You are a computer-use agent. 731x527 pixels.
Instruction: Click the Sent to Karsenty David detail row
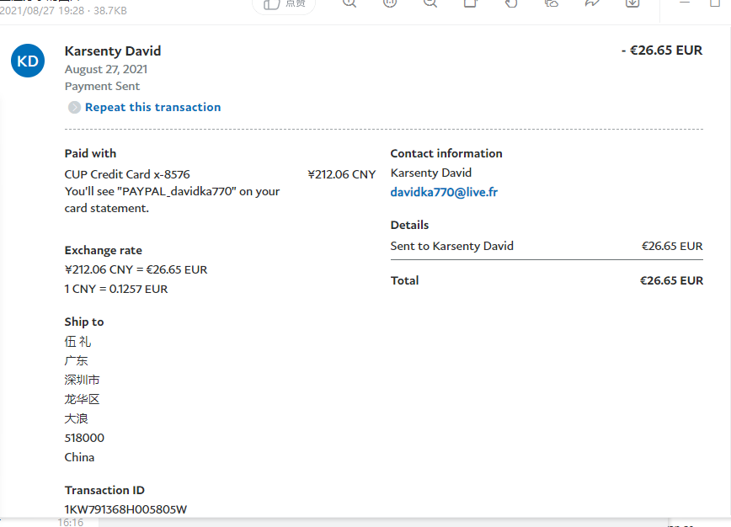point(452,246)
